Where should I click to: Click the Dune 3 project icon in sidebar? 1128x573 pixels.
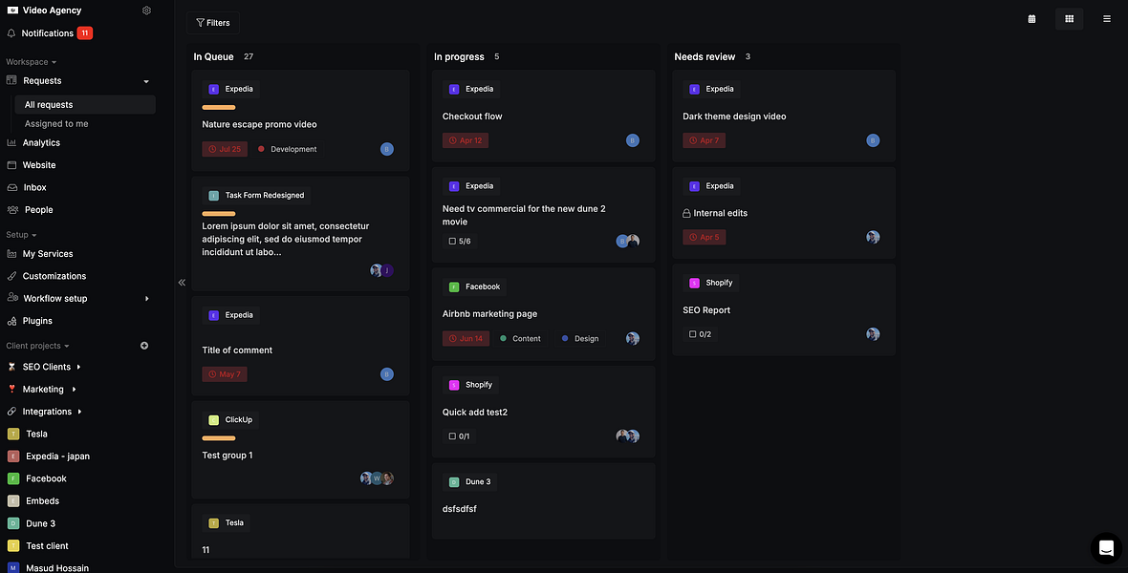tap(13, 523)
